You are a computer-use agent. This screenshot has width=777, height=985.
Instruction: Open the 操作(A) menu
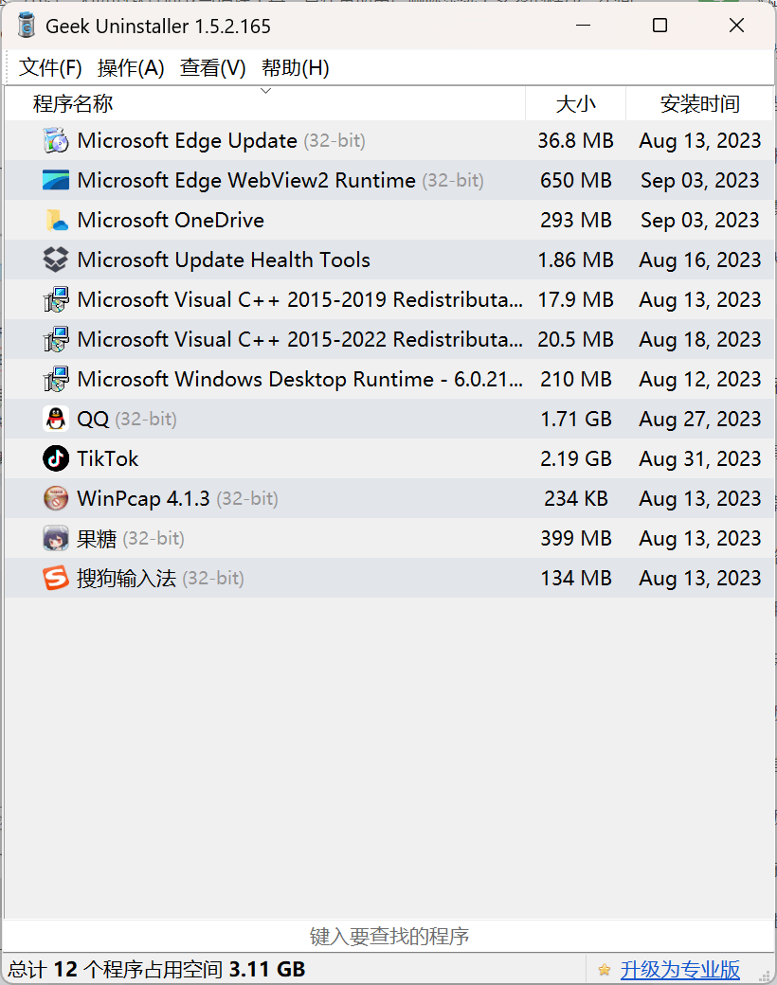tap(131, 68)
